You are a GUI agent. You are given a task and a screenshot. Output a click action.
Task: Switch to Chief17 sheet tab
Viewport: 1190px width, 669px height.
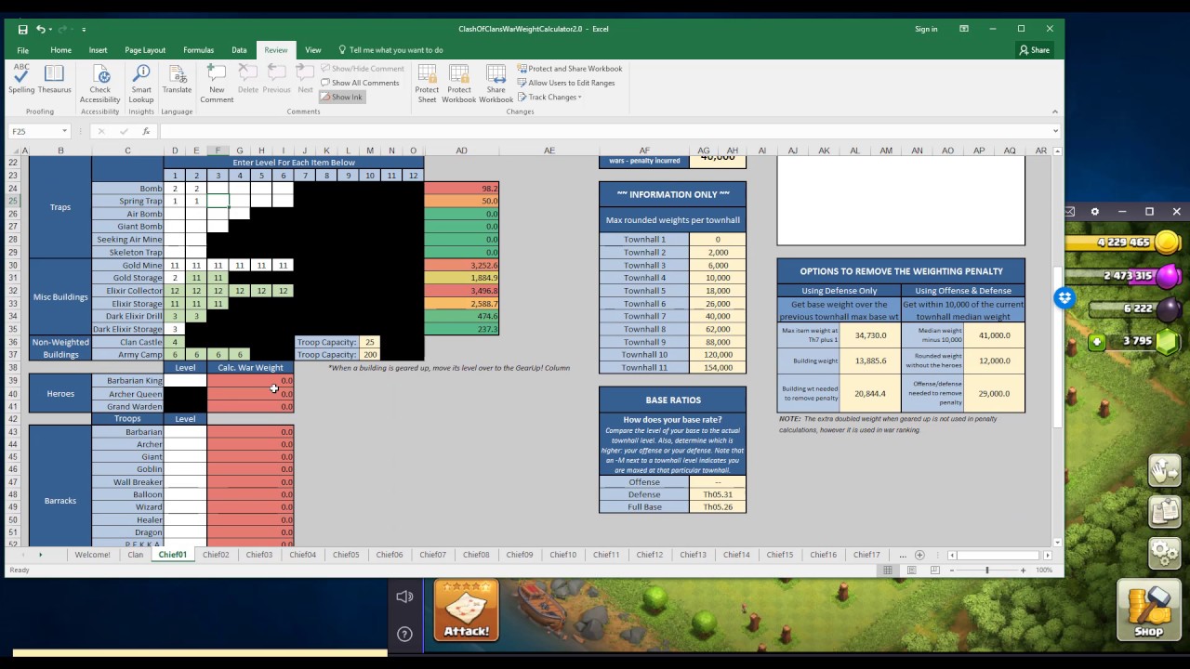tap(866, 555)
